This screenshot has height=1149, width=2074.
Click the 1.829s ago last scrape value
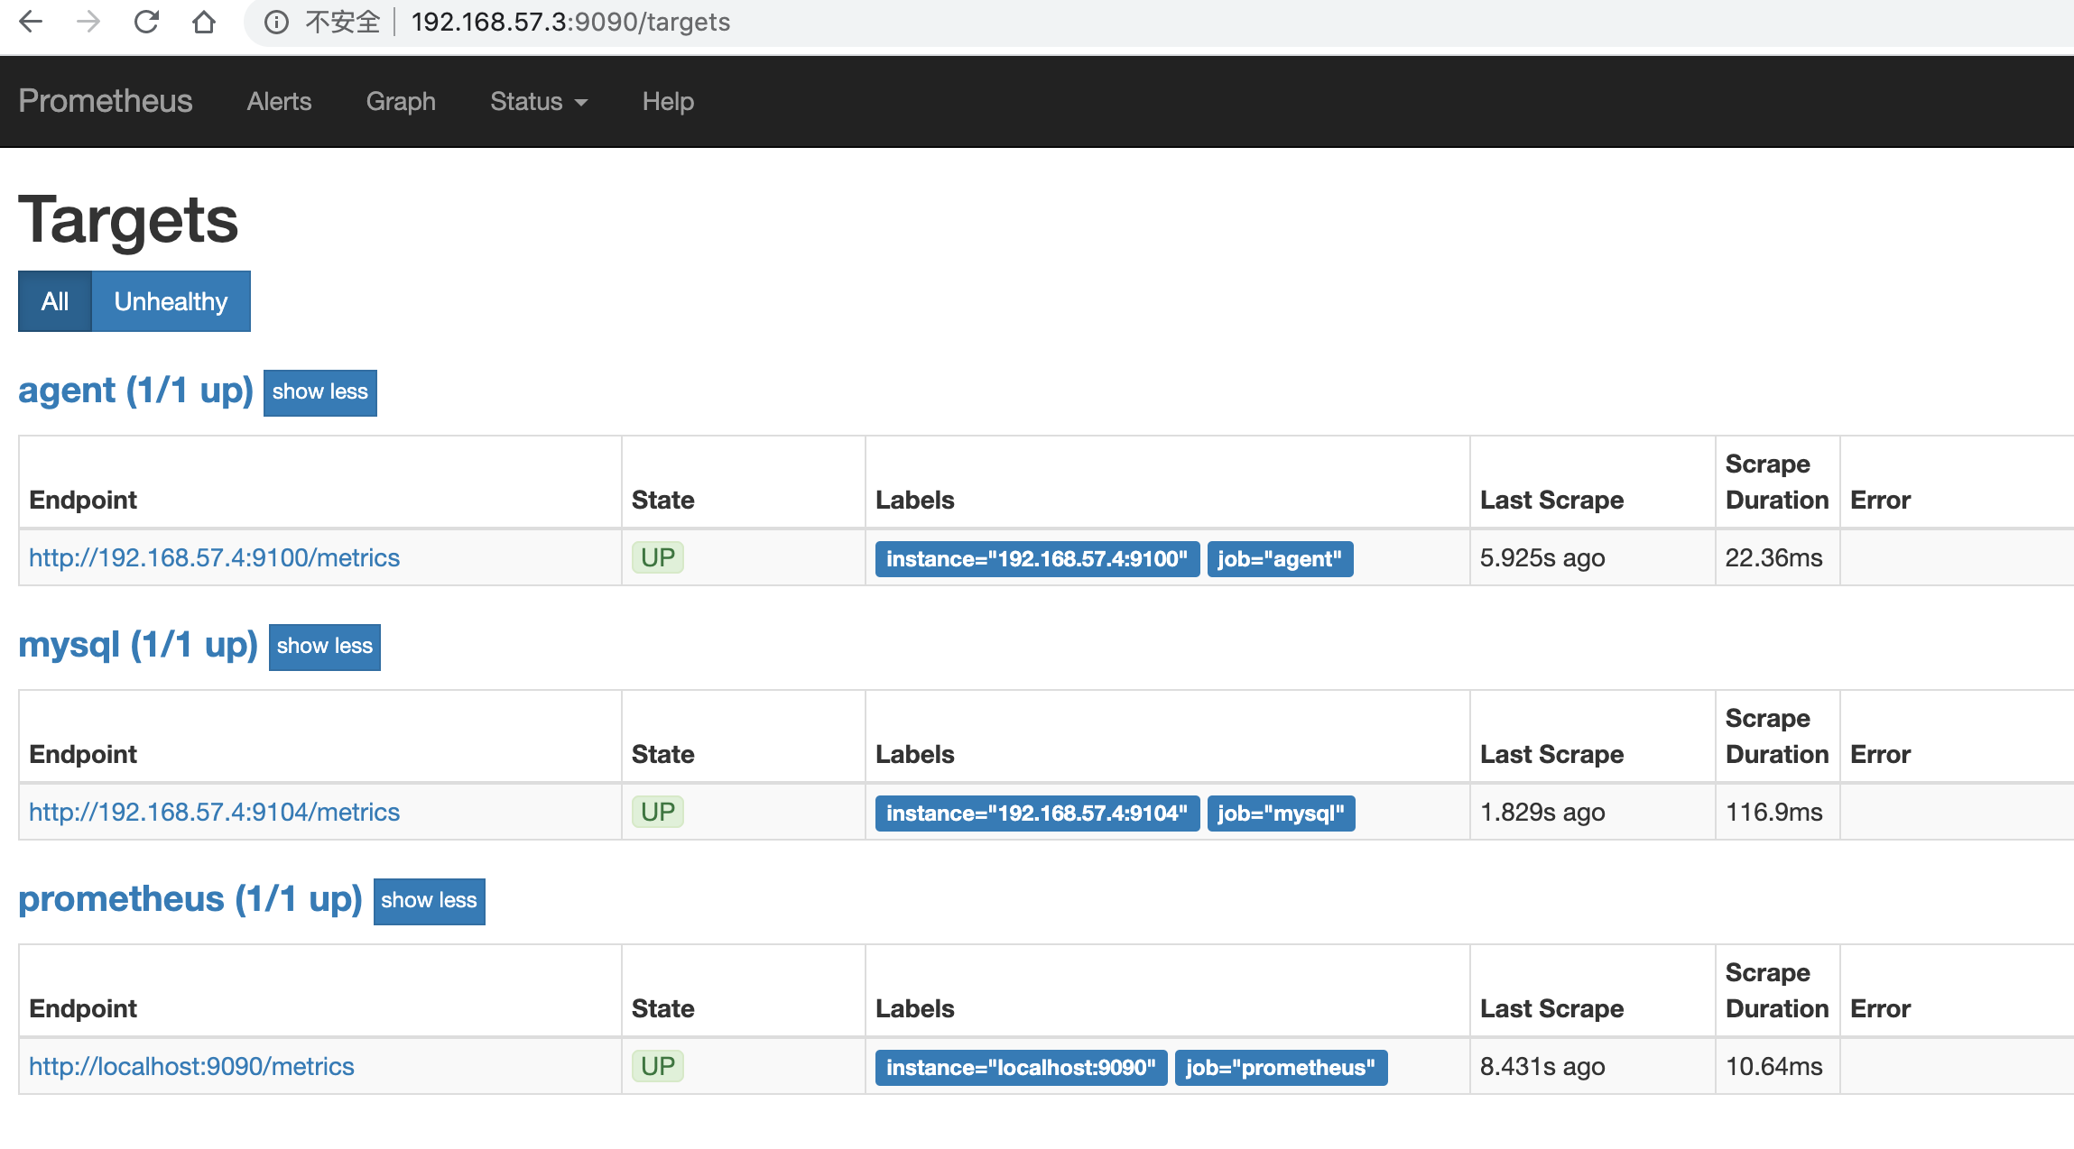click(1542, 813)
